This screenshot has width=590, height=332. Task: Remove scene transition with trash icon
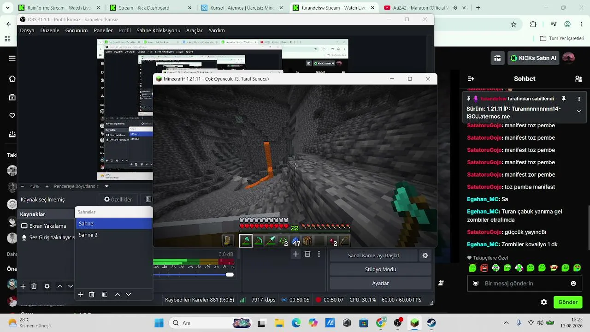[307, 254]
